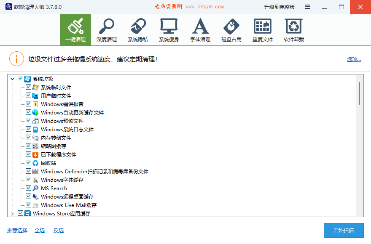Switch to the 字体清理 font cleaning tool

point(200,29)
